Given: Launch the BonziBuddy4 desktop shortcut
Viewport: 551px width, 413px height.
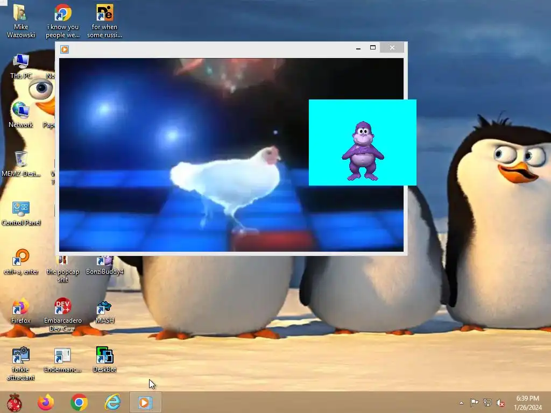Looking at the screenshot, I should point(105,266).
